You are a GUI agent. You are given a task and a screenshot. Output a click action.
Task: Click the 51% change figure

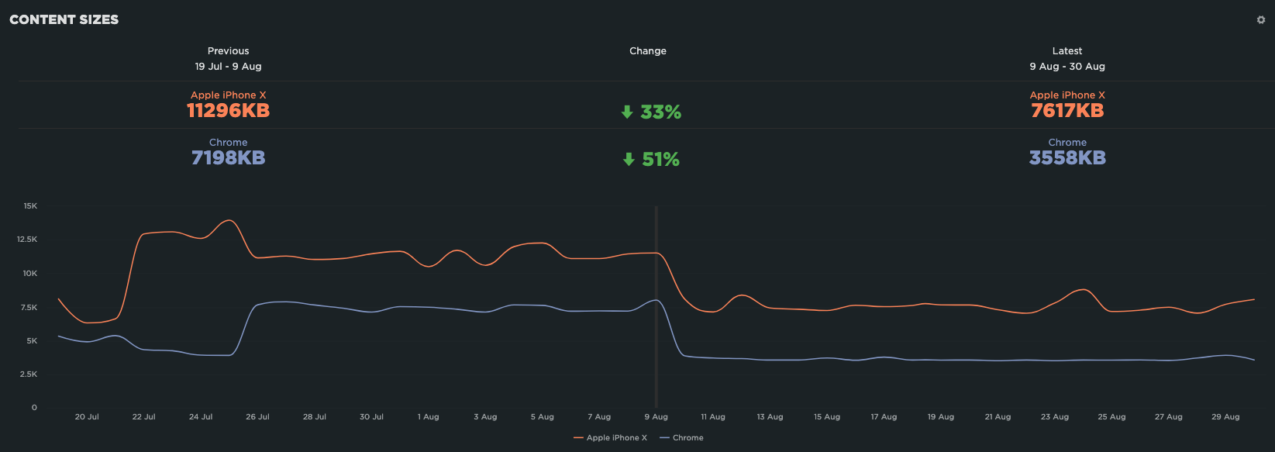click(660, 160)
